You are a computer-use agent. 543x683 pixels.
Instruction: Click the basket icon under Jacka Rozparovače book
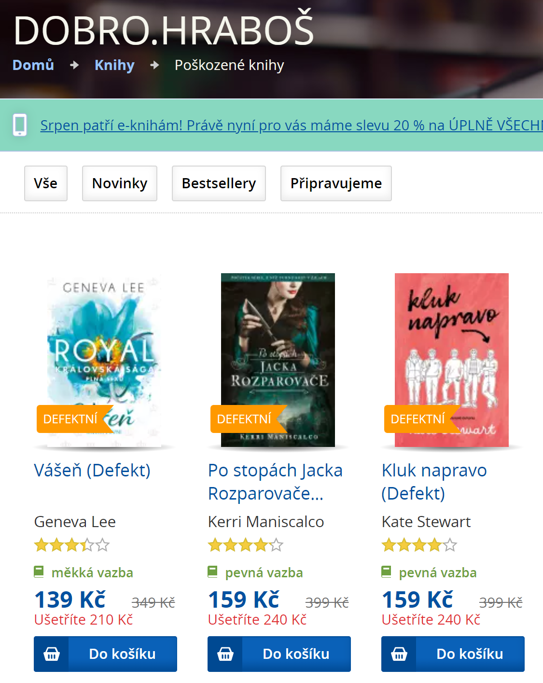225,654
